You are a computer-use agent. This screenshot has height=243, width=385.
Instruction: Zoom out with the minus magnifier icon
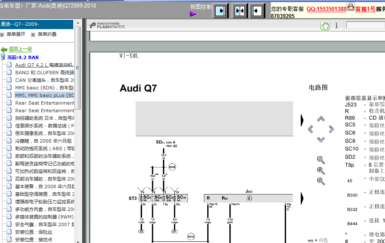[321, 181]
